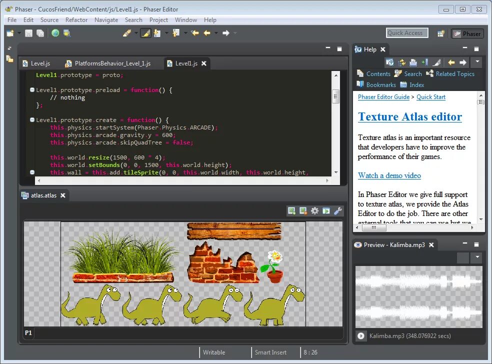This screenshot has height=364, width=492.
Task: Switch to the PlatformsBehavior_Level_1.js tab
Action: pos(108,63)
